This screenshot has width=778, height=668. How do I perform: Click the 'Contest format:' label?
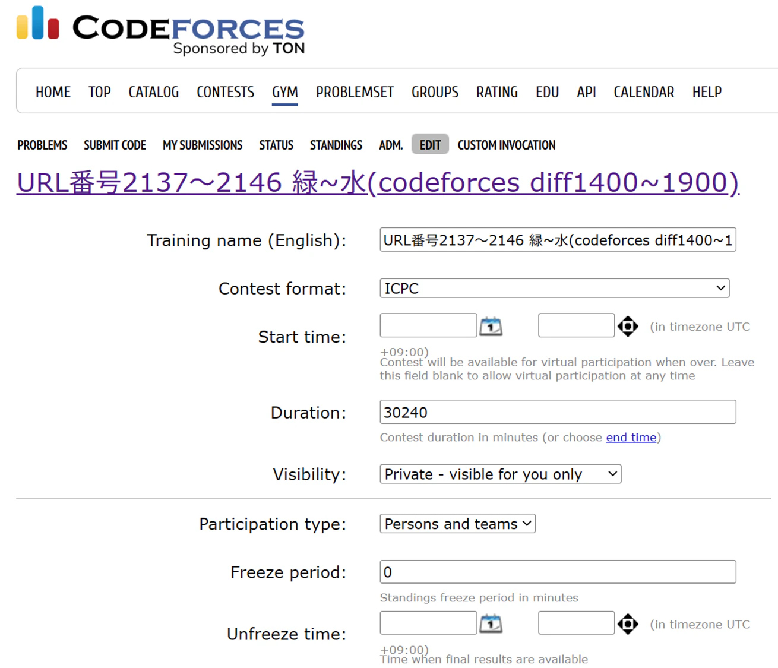pyautogui.click(x=282, y=289)
